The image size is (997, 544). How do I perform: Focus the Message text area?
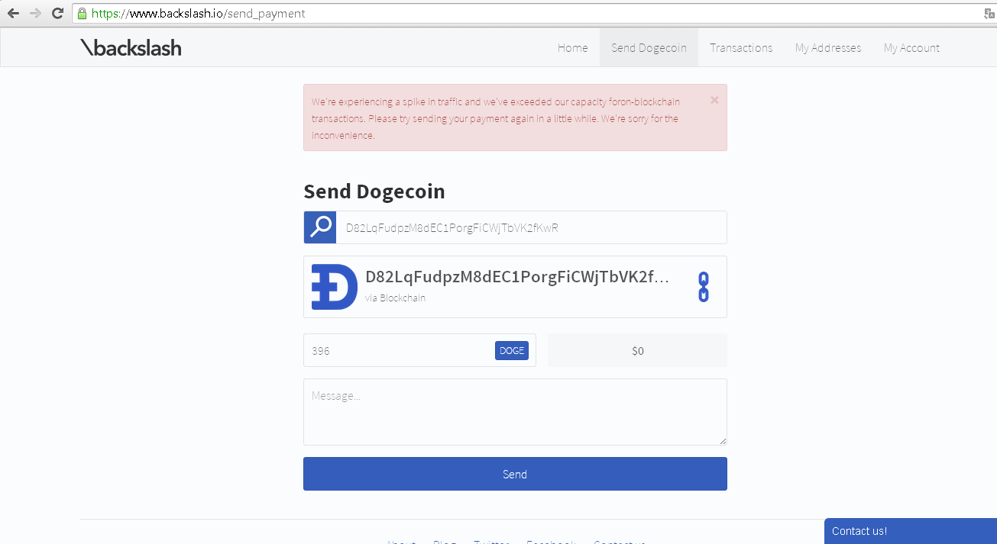(x=515, y=412)
